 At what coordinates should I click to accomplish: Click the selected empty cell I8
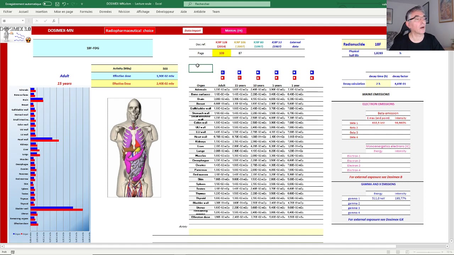tap(201, 68)
